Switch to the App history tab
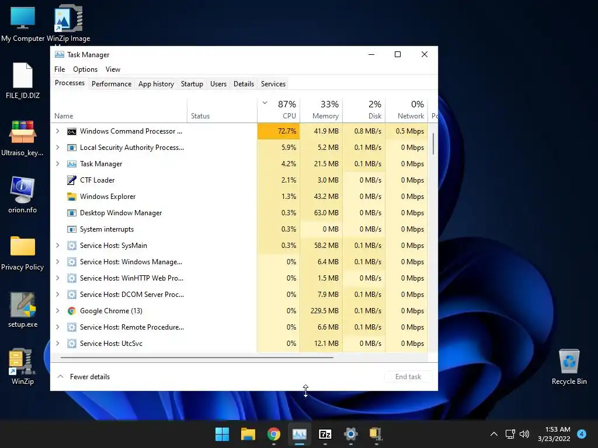This screenshot has width=598, height=448. [x=156, y=84]
